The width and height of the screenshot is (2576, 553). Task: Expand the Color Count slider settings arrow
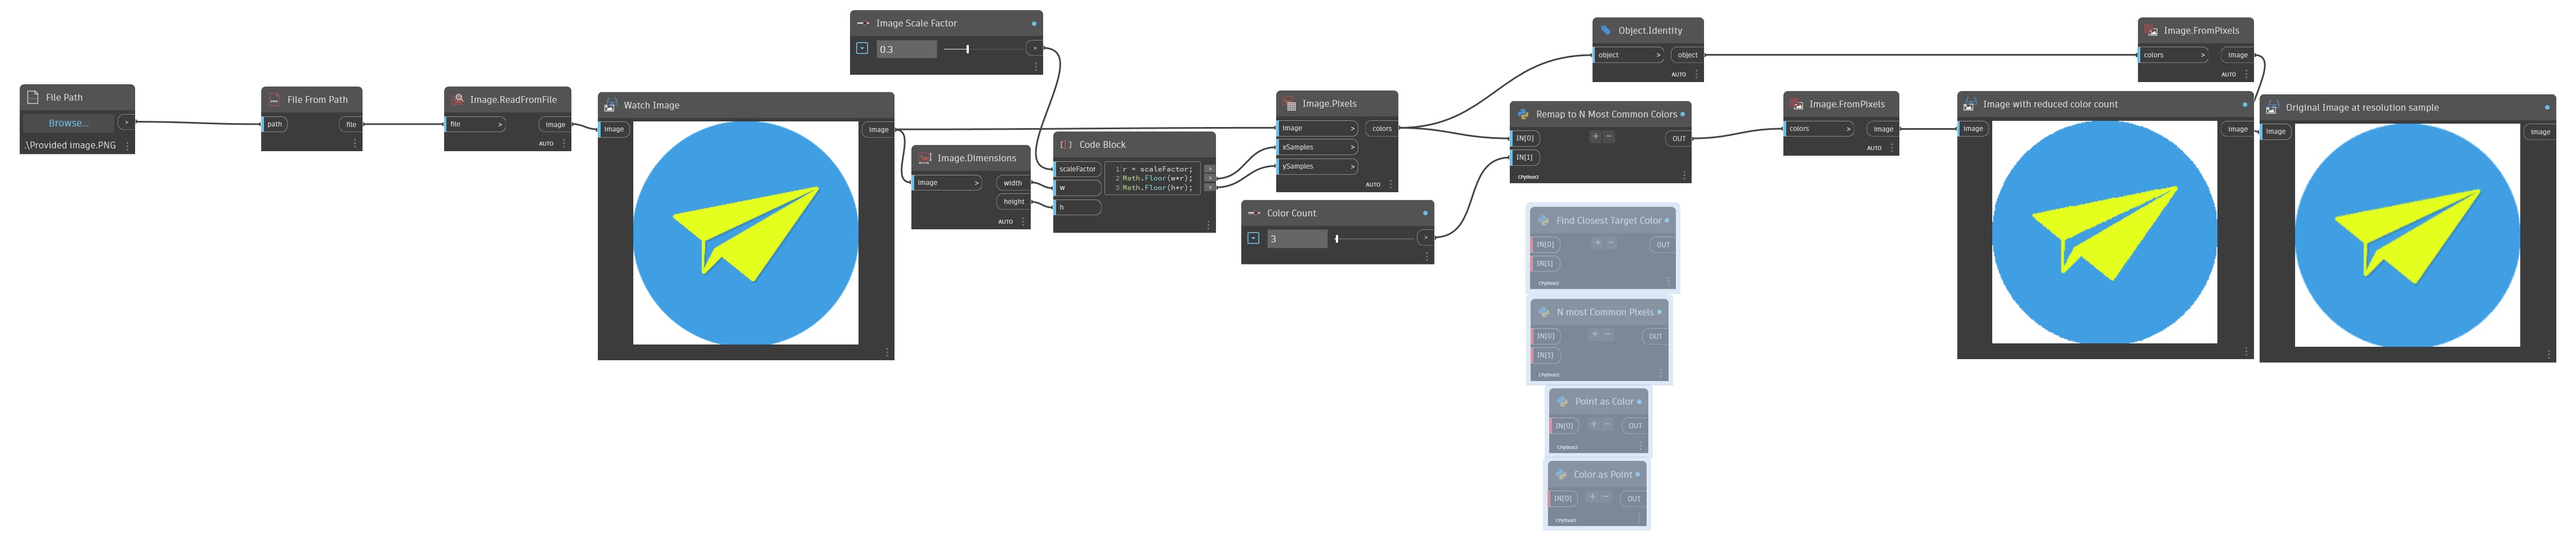click(x=1253, y=239)
